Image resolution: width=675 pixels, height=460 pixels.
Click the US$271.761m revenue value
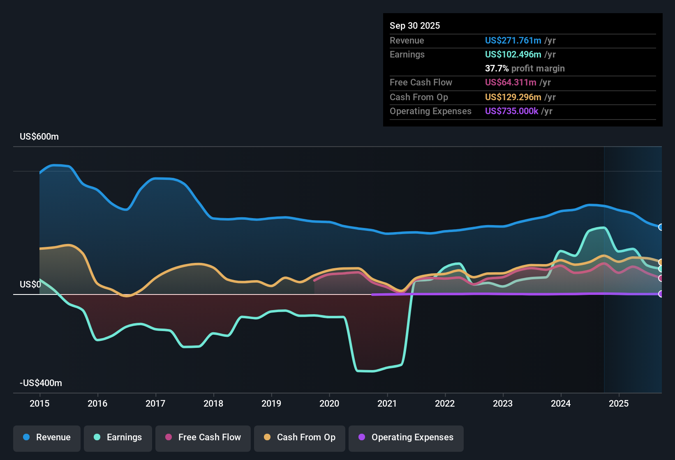(x=513, y=40)
